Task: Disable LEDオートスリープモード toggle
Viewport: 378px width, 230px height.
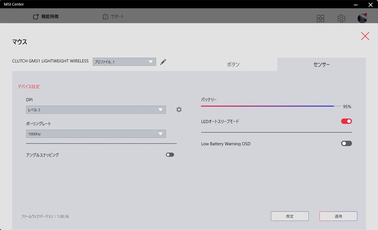Action: pos(346,121)
